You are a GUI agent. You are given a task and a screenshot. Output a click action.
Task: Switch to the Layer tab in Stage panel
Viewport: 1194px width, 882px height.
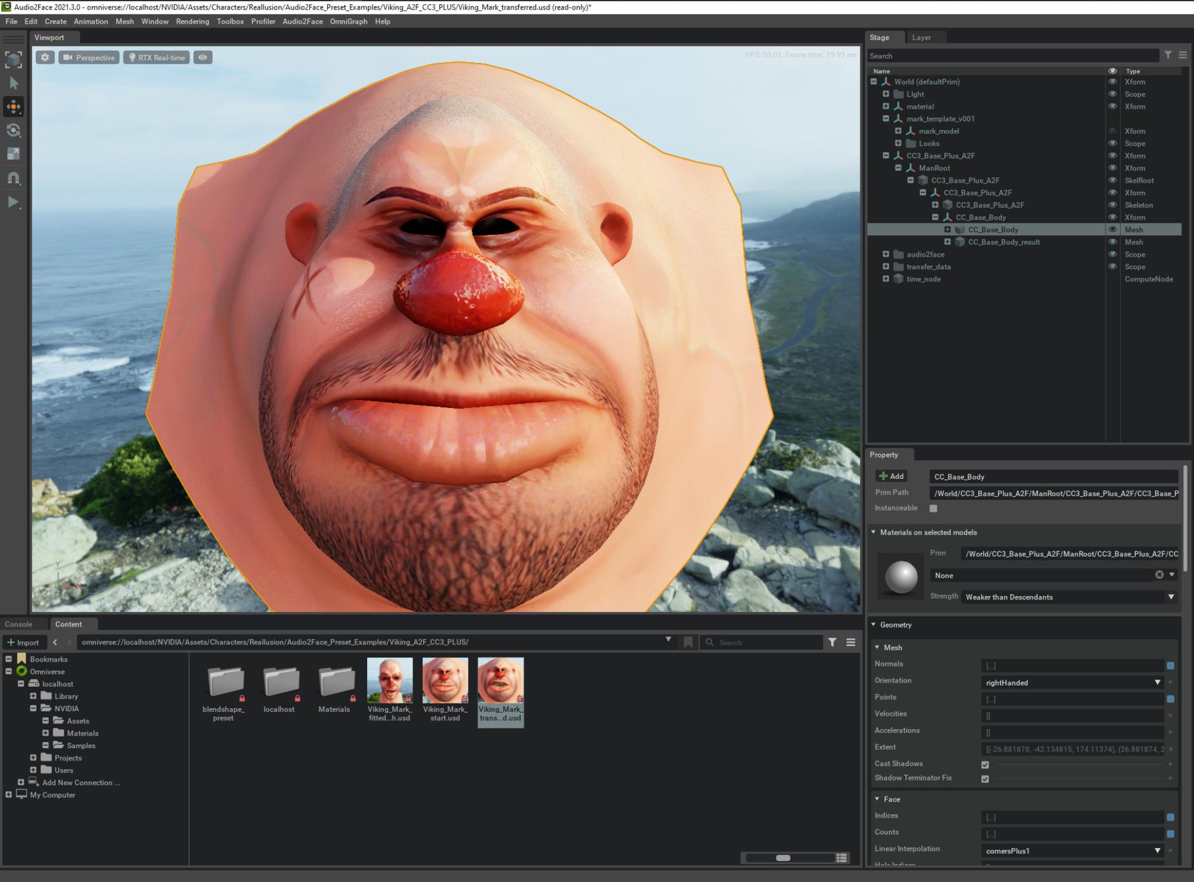point(924,37)
